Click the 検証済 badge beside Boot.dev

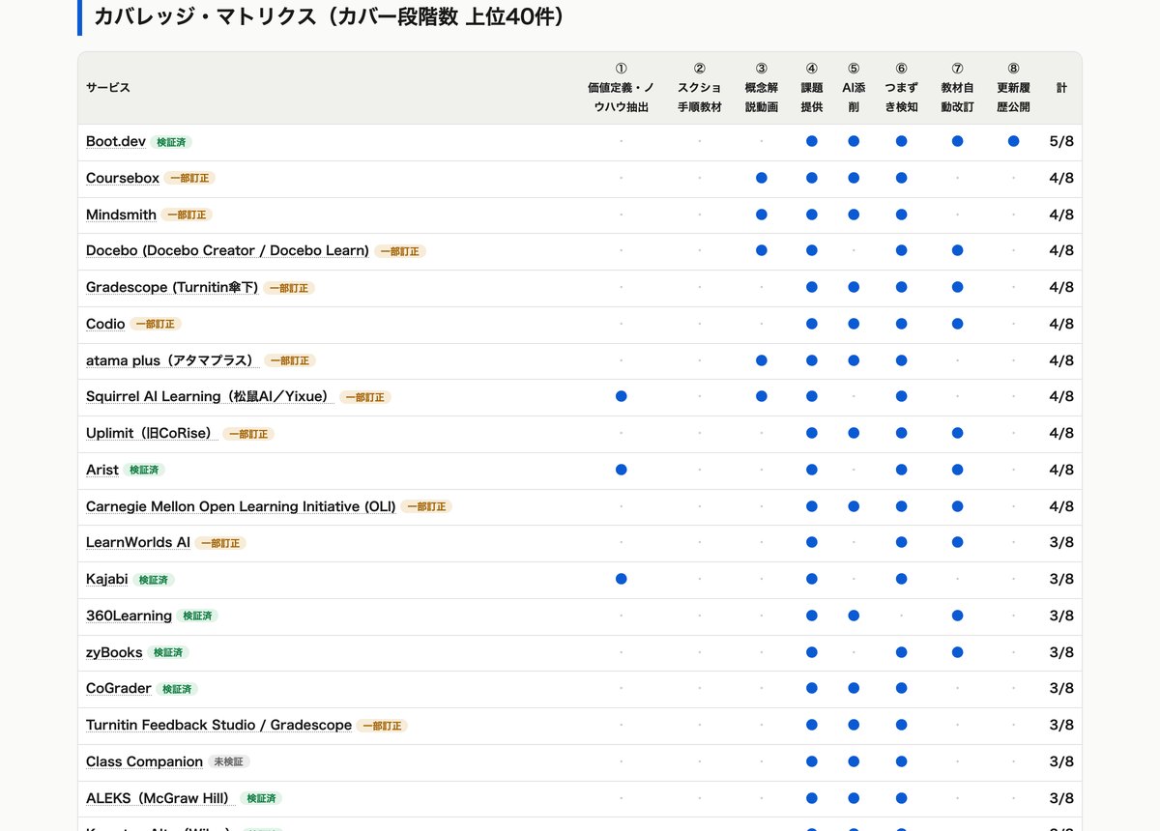pyautogui.click(x=171, y=142)
